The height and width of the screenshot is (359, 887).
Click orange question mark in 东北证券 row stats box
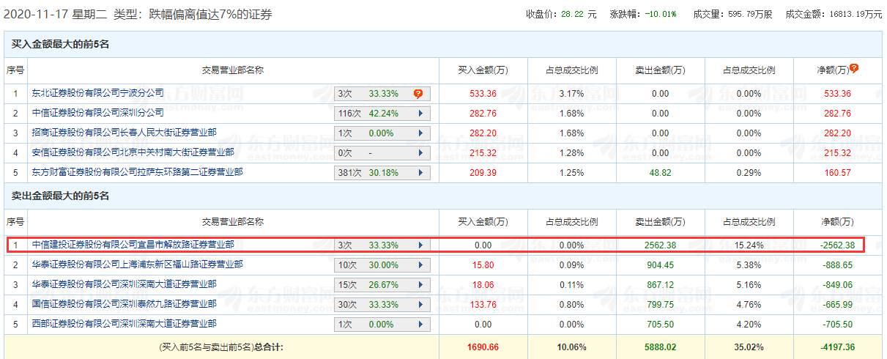coord(418,94)
